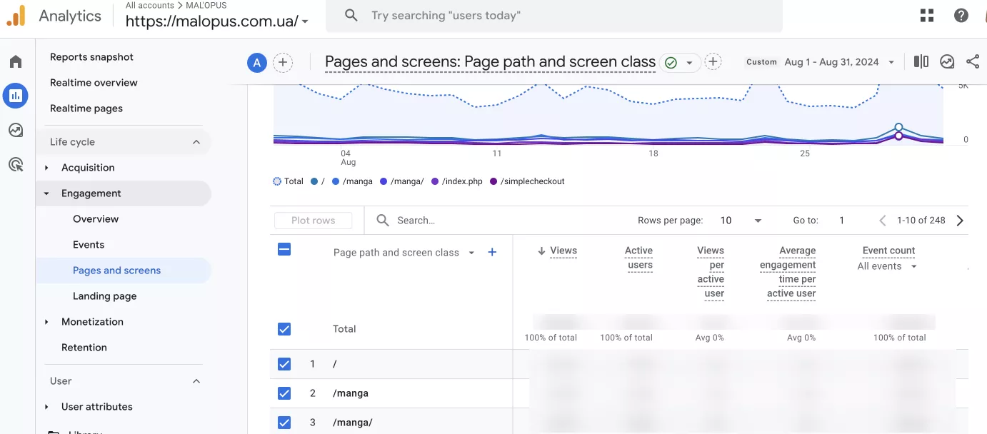Uncheck the checkbox for /manga row

click(284, 393)
